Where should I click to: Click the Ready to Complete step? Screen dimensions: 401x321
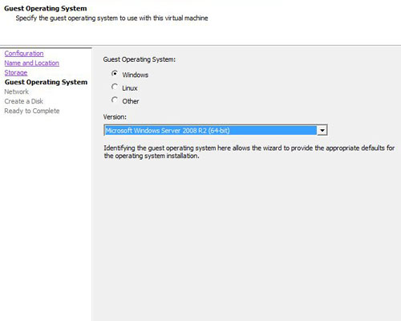pyautogui.click(x=32, y=111)
